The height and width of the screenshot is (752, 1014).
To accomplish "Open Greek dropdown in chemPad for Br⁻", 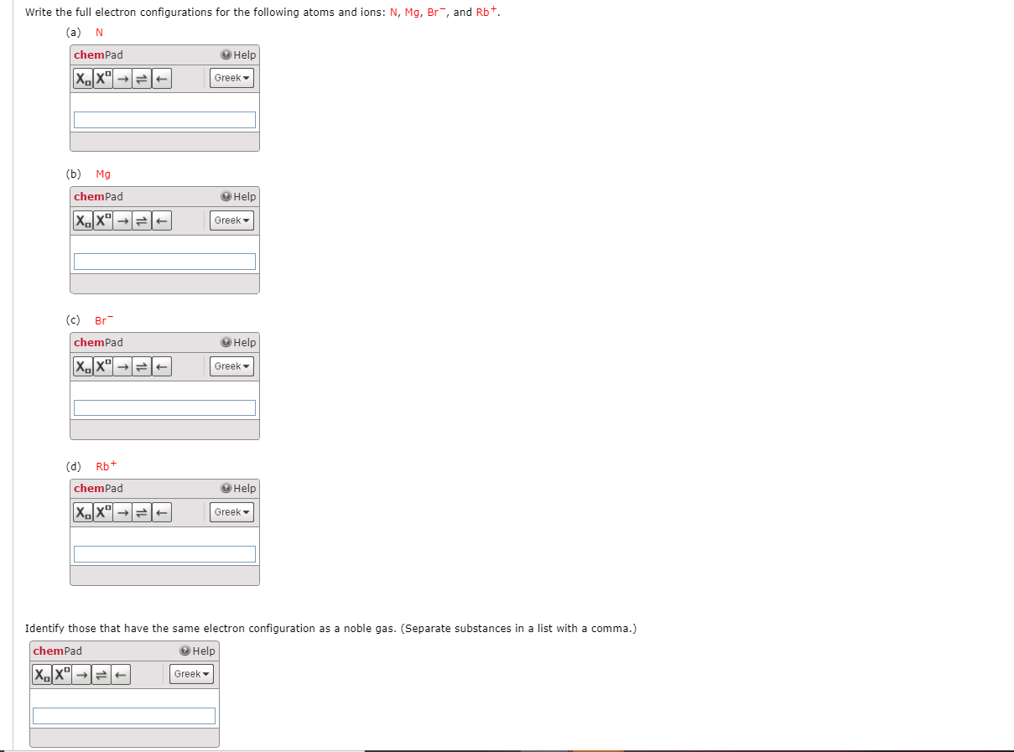I will [x=231, y=366].
